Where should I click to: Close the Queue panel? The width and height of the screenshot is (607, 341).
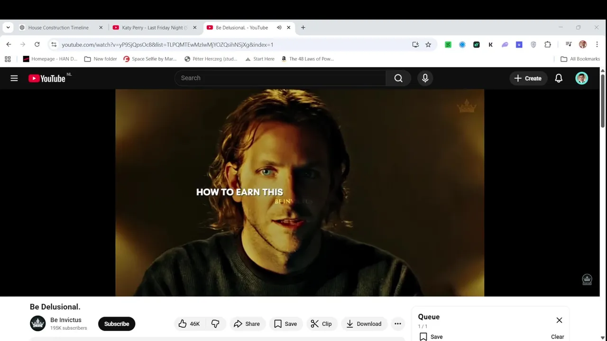[x=559, y=321]
